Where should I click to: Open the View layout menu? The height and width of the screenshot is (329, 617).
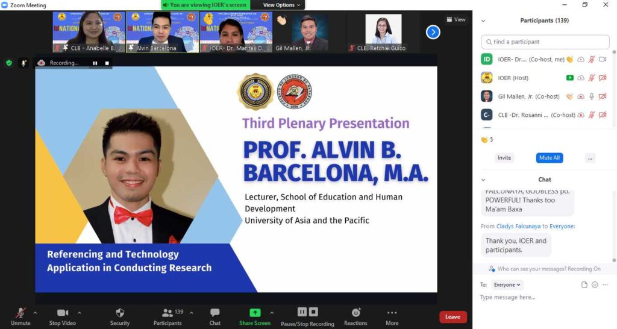click(x=456, y=19)
